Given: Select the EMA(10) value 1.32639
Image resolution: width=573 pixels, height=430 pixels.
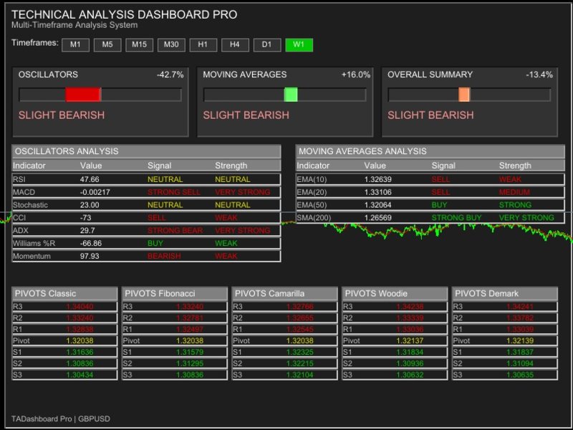Looking at the screenshot, I should pos(378,180).
